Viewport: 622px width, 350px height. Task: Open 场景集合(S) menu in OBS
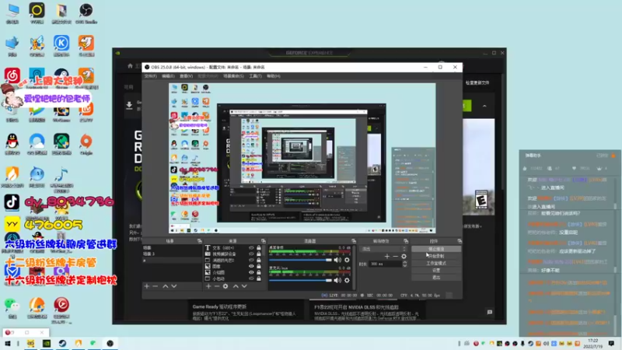(233, 75)
